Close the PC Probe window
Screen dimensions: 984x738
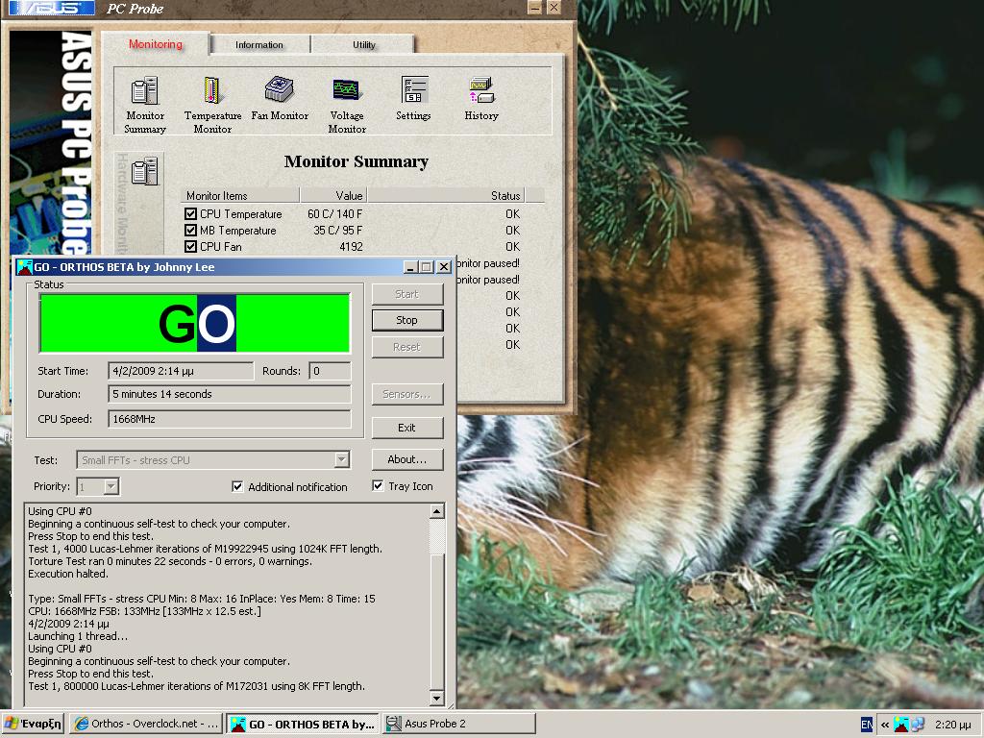[553, 8]
